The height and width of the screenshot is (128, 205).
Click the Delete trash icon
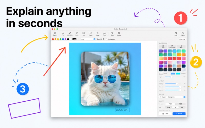point(119,34)
